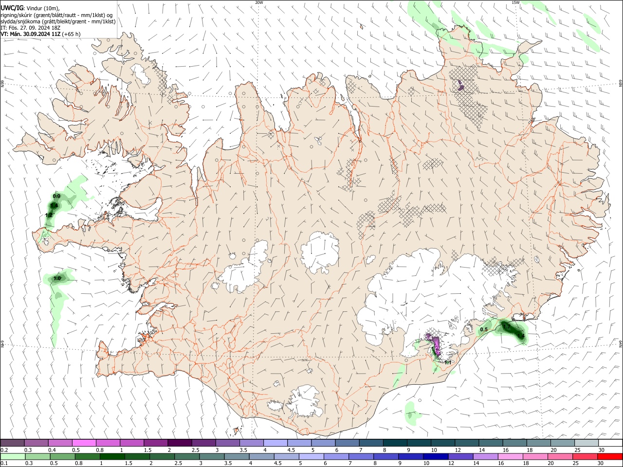Click the '20W' longitude label at the top
The image size is (623, 467).
259,2
